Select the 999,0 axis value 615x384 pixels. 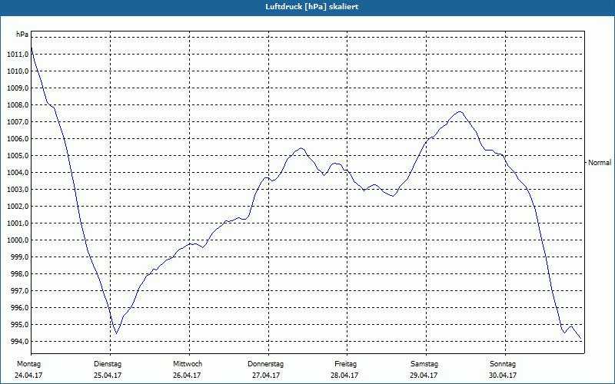coord(20,257)
